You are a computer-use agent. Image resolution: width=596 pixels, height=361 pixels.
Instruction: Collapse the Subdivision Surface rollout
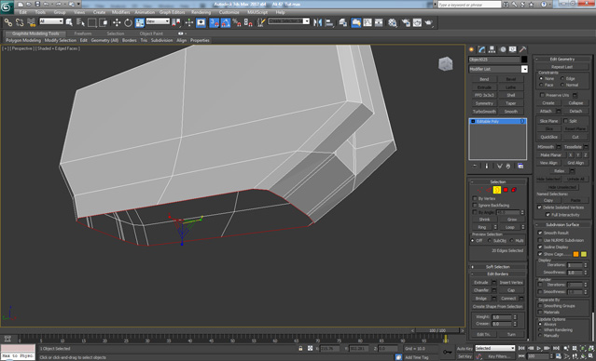(x=562, y=225)
